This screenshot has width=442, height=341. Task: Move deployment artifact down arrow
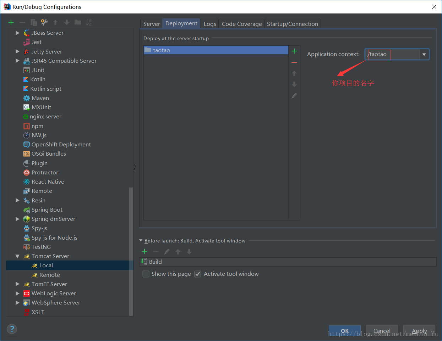pos(294,84)
